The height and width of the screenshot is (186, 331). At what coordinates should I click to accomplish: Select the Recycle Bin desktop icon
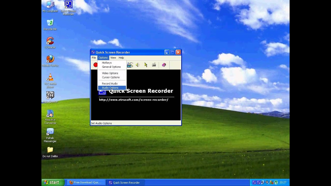50,25
